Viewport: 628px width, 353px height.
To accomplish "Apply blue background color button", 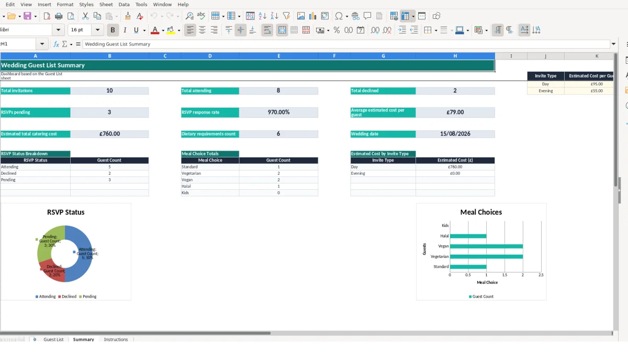I will coord(459,30).
